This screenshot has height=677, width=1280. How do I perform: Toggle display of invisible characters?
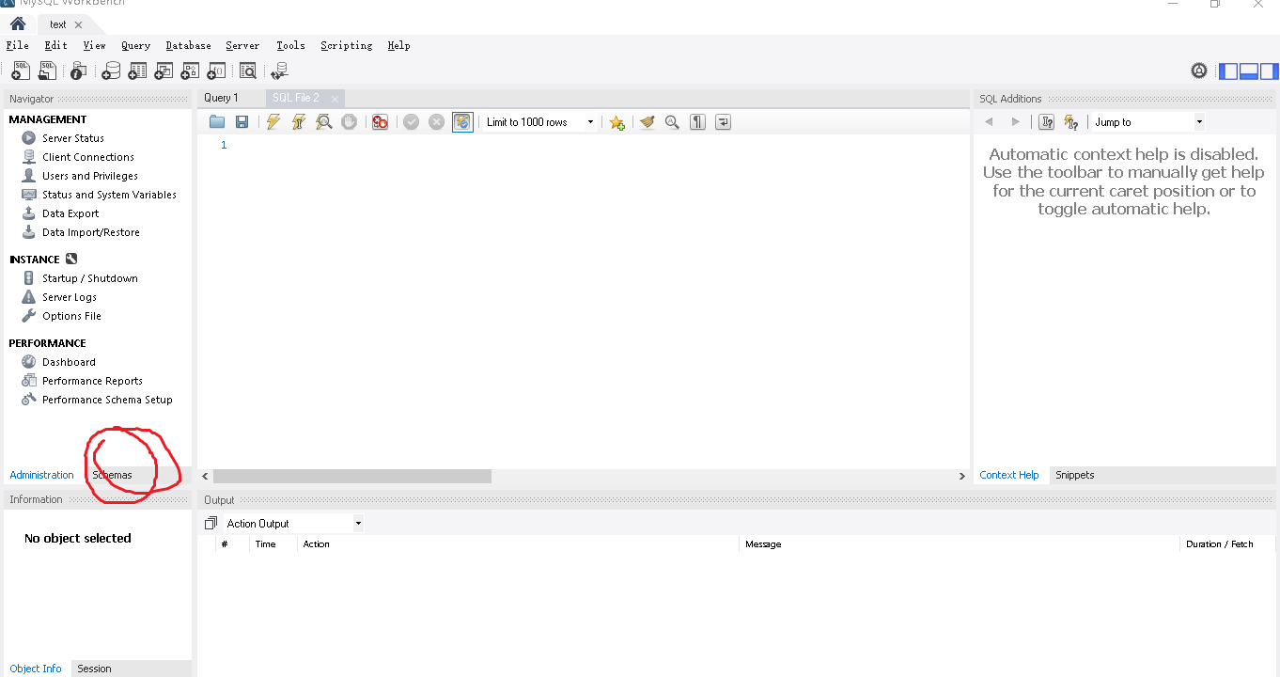point(697,122)
